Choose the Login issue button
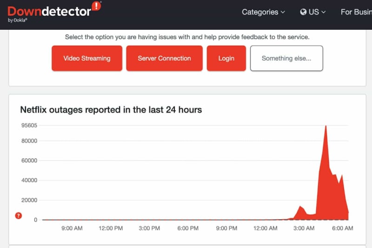 pos(226,58)
